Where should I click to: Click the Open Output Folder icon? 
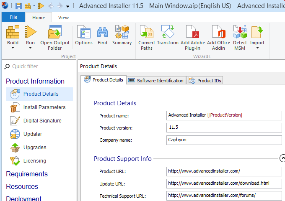(55, 33)
